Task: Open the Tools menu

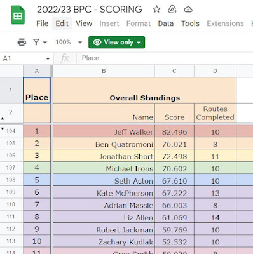Action: pyautogui.click(x=190, y=23)
